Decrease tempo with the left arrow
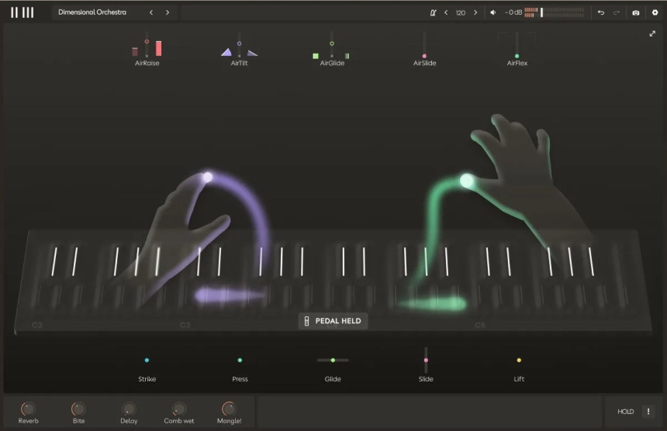Image resolution: width=667 pixels, height=431 pixels. tap(446, 12)
